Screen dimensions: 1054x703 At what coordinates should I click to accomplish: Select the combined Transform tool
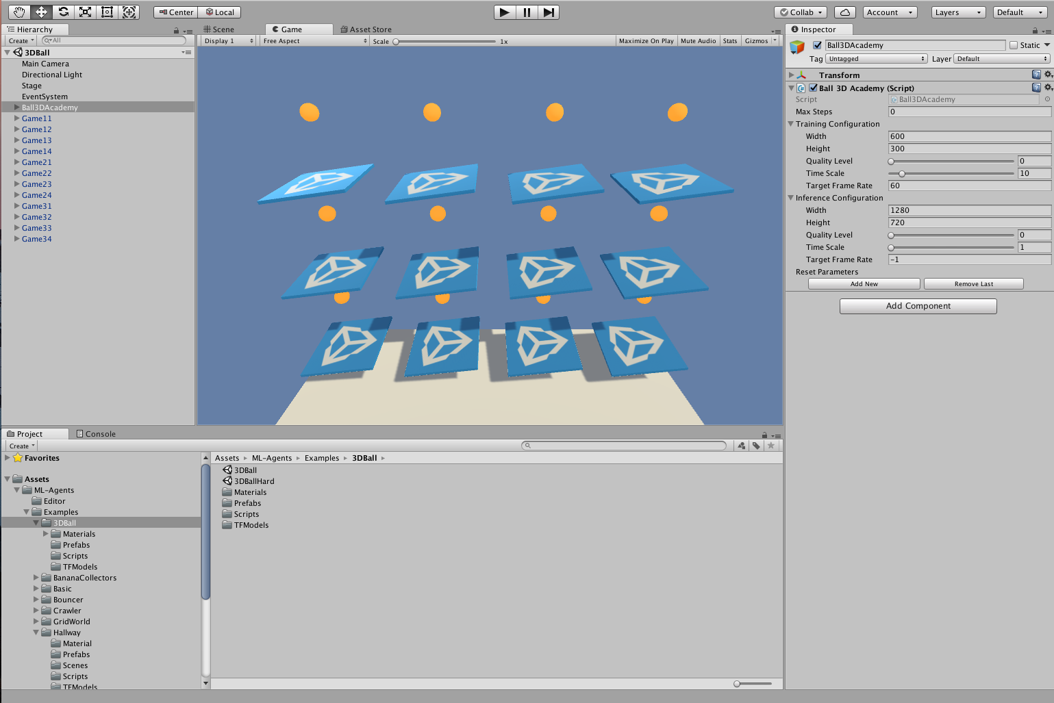(129, 12)
